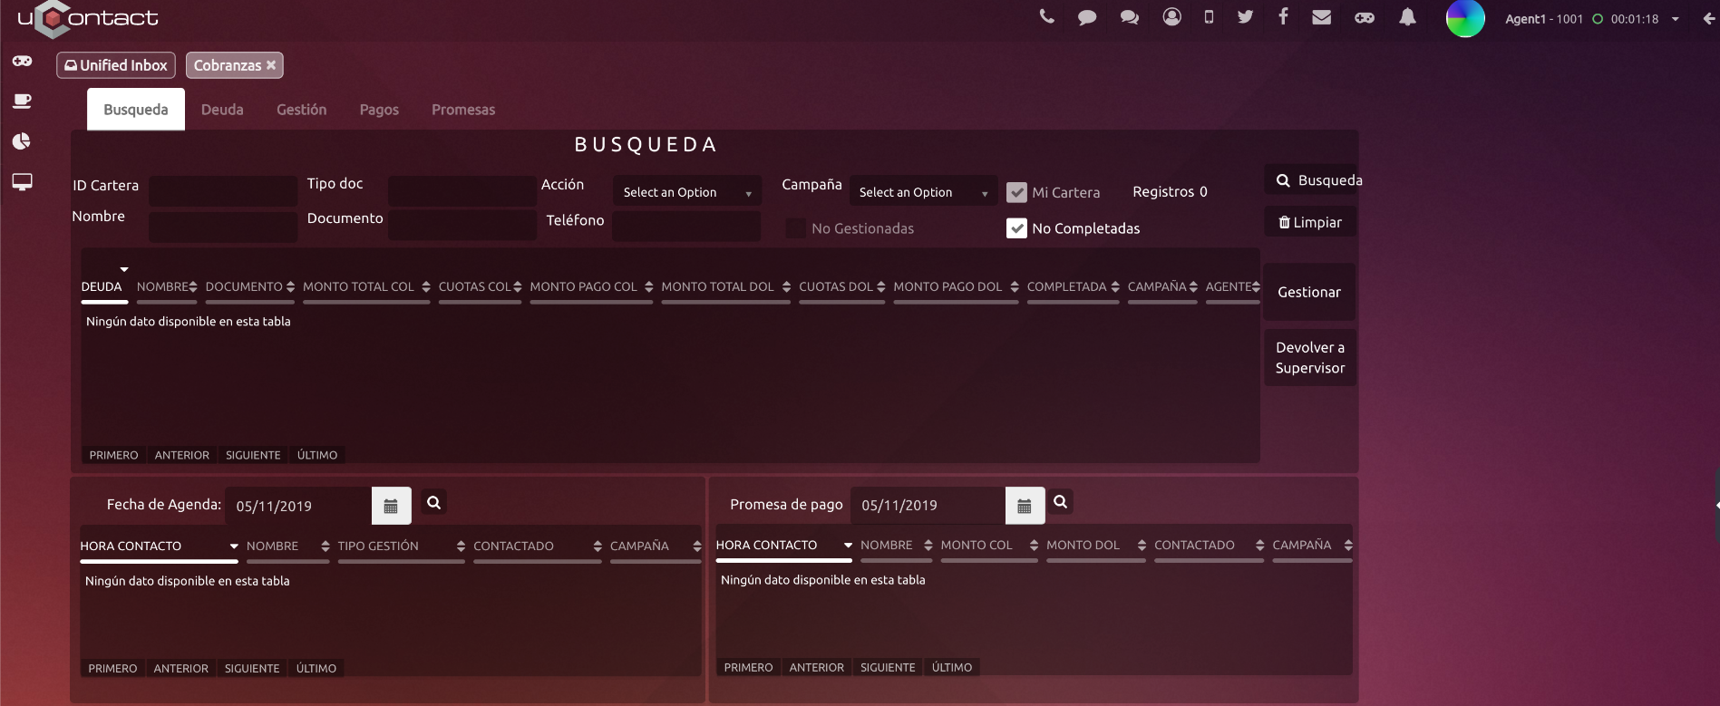Open the Facebook channel icon
The height and width of the screenshot is (706, 1720).
(x=1283, y=16)
